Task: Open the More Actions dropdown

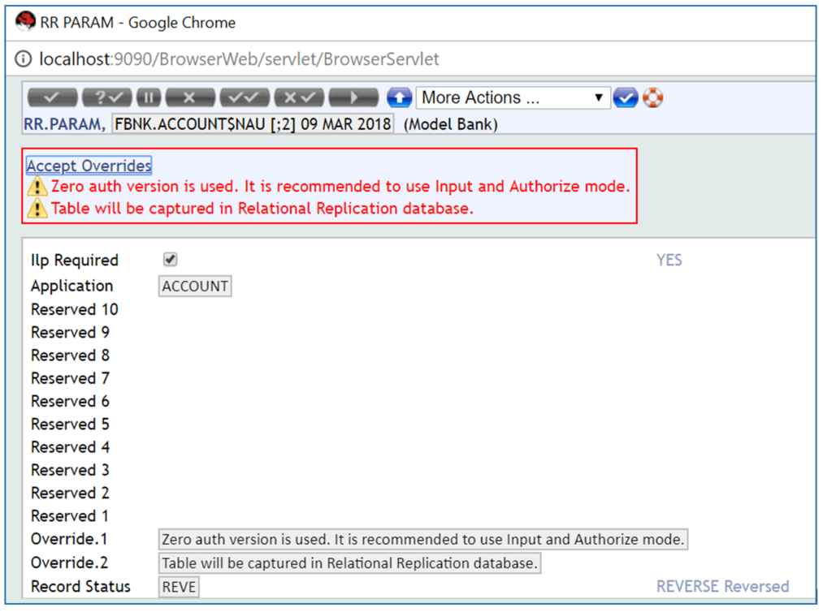Action: (513, 98)
